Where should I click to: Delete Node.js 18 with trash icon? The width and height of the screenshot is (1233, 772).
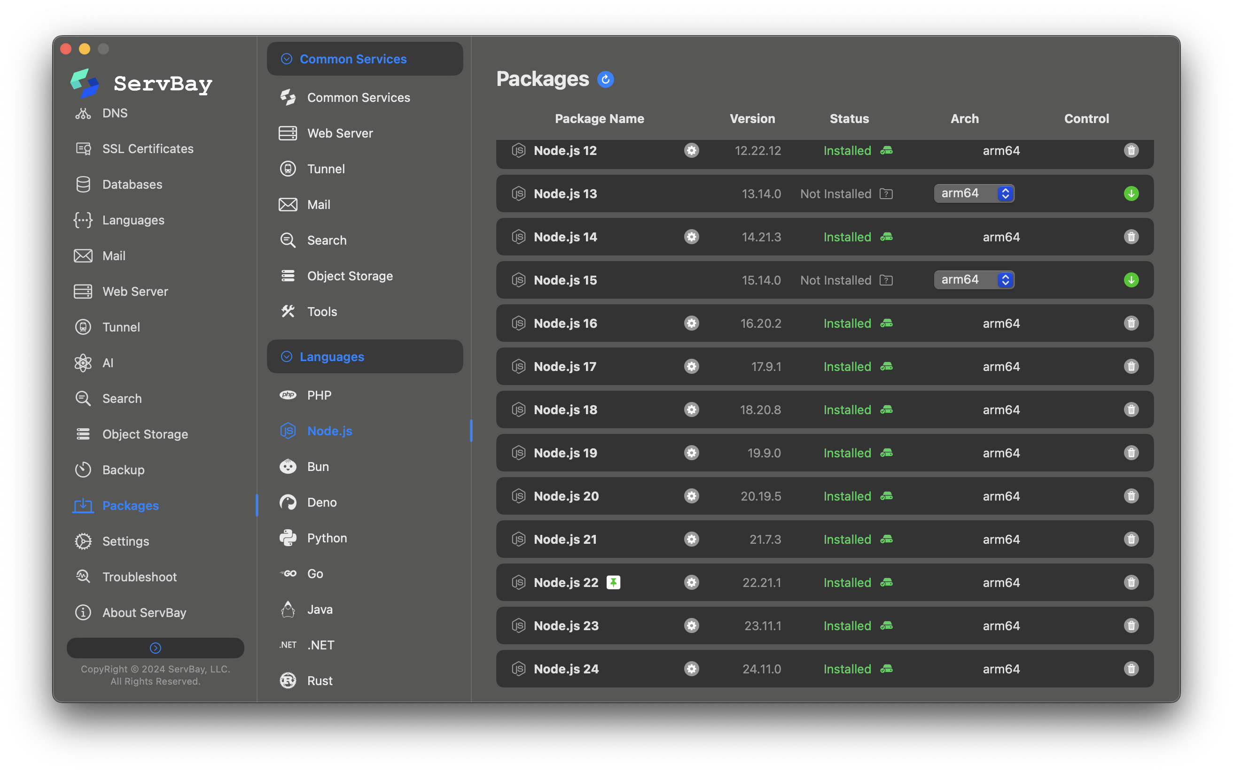point(1131,409)
